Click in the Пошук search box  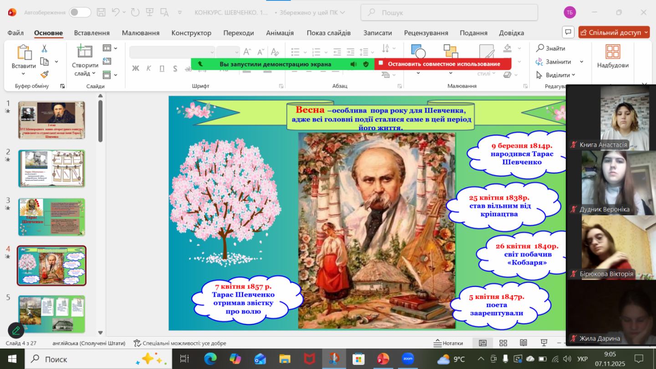[449, 13]
